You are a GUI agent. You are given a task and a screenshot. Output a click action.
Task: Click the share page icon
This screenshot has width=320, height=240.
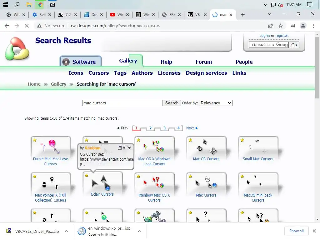(x=271, y=26)
